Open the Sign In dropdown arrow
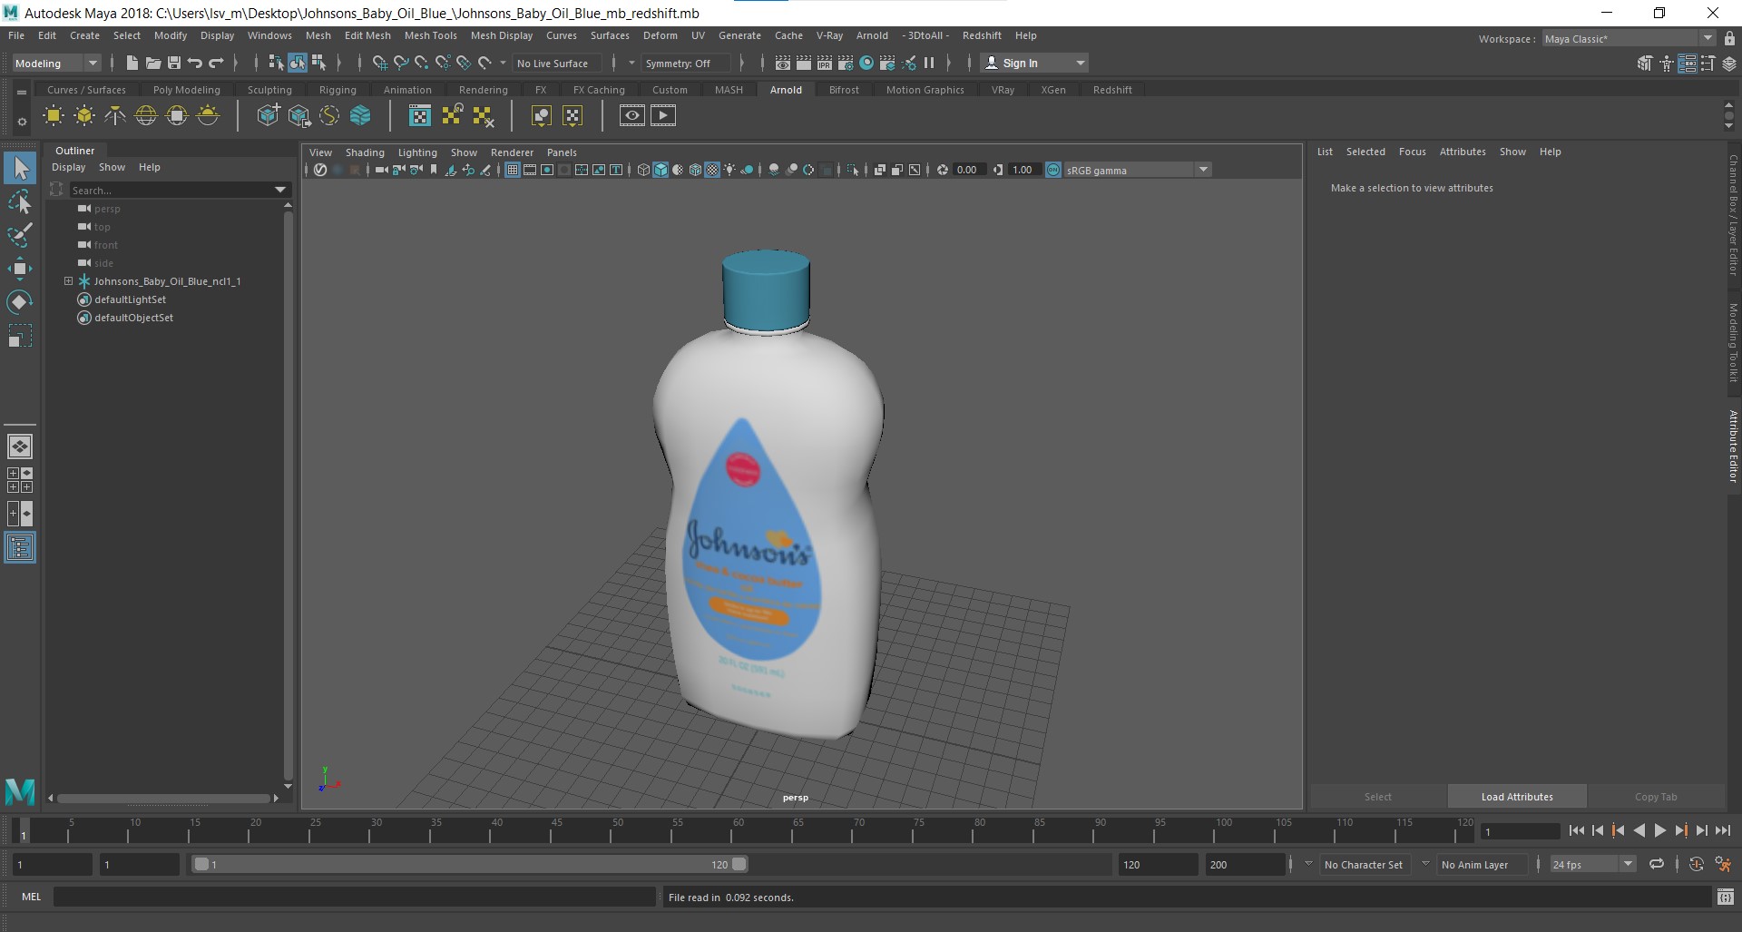This screenshot has height=932, width=1742. (x=1080, y=63)
